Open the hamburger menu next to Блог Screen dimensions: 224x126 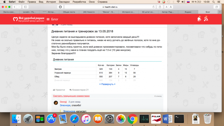pos(48,19)
